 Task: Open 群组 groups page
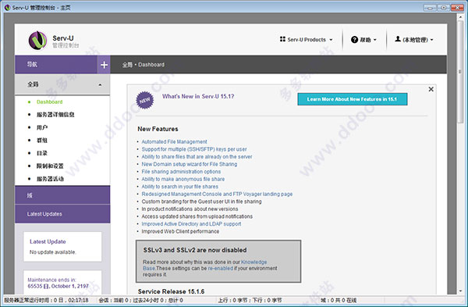[x=42, y=140]
